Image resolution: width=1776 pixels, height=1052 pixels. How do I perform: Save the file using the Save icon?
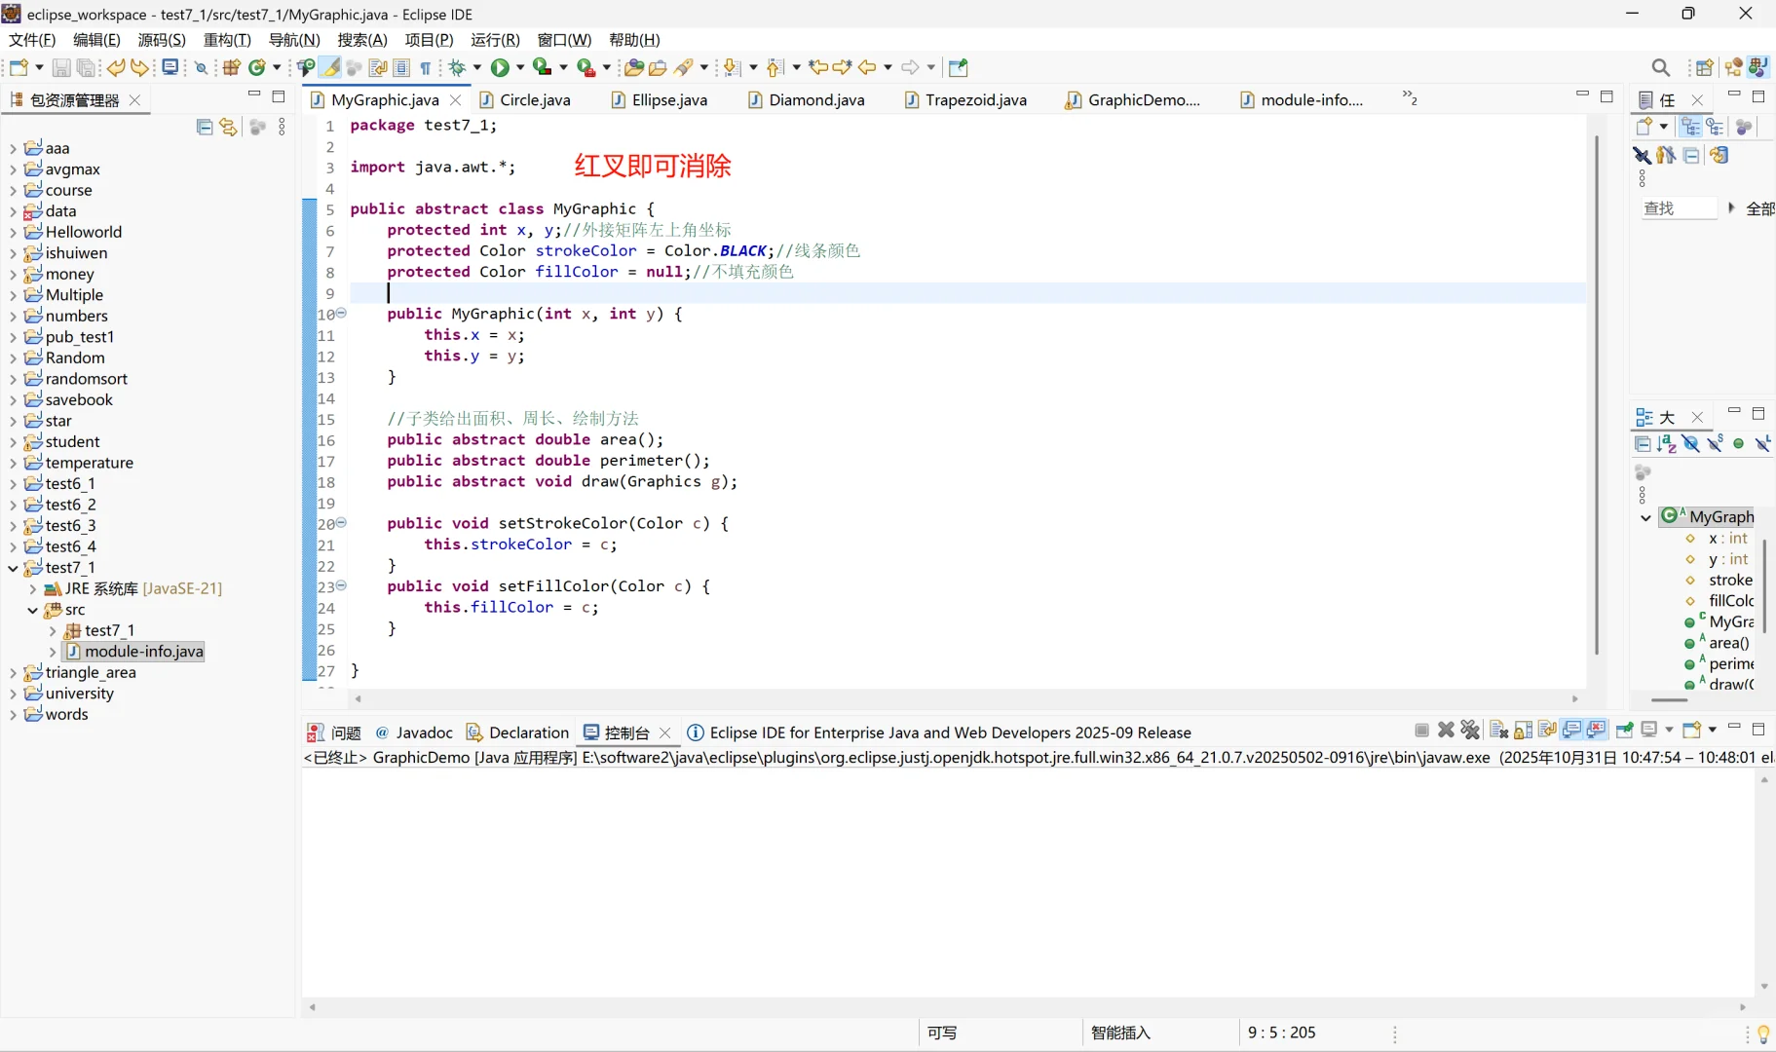coord(61,67)
